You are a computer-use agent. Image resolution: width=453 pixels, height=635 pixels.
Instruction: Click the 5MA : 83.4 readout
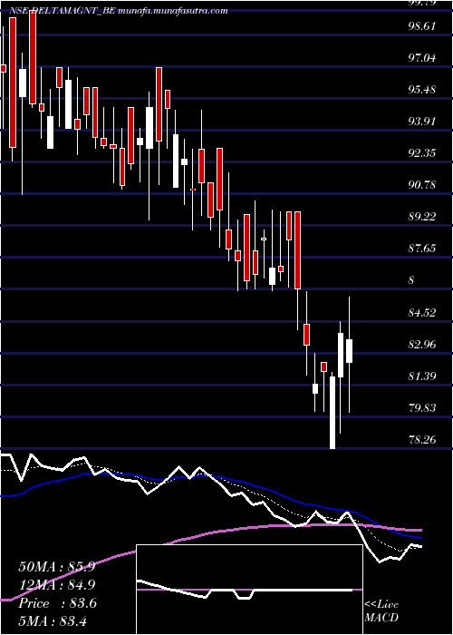53,620
